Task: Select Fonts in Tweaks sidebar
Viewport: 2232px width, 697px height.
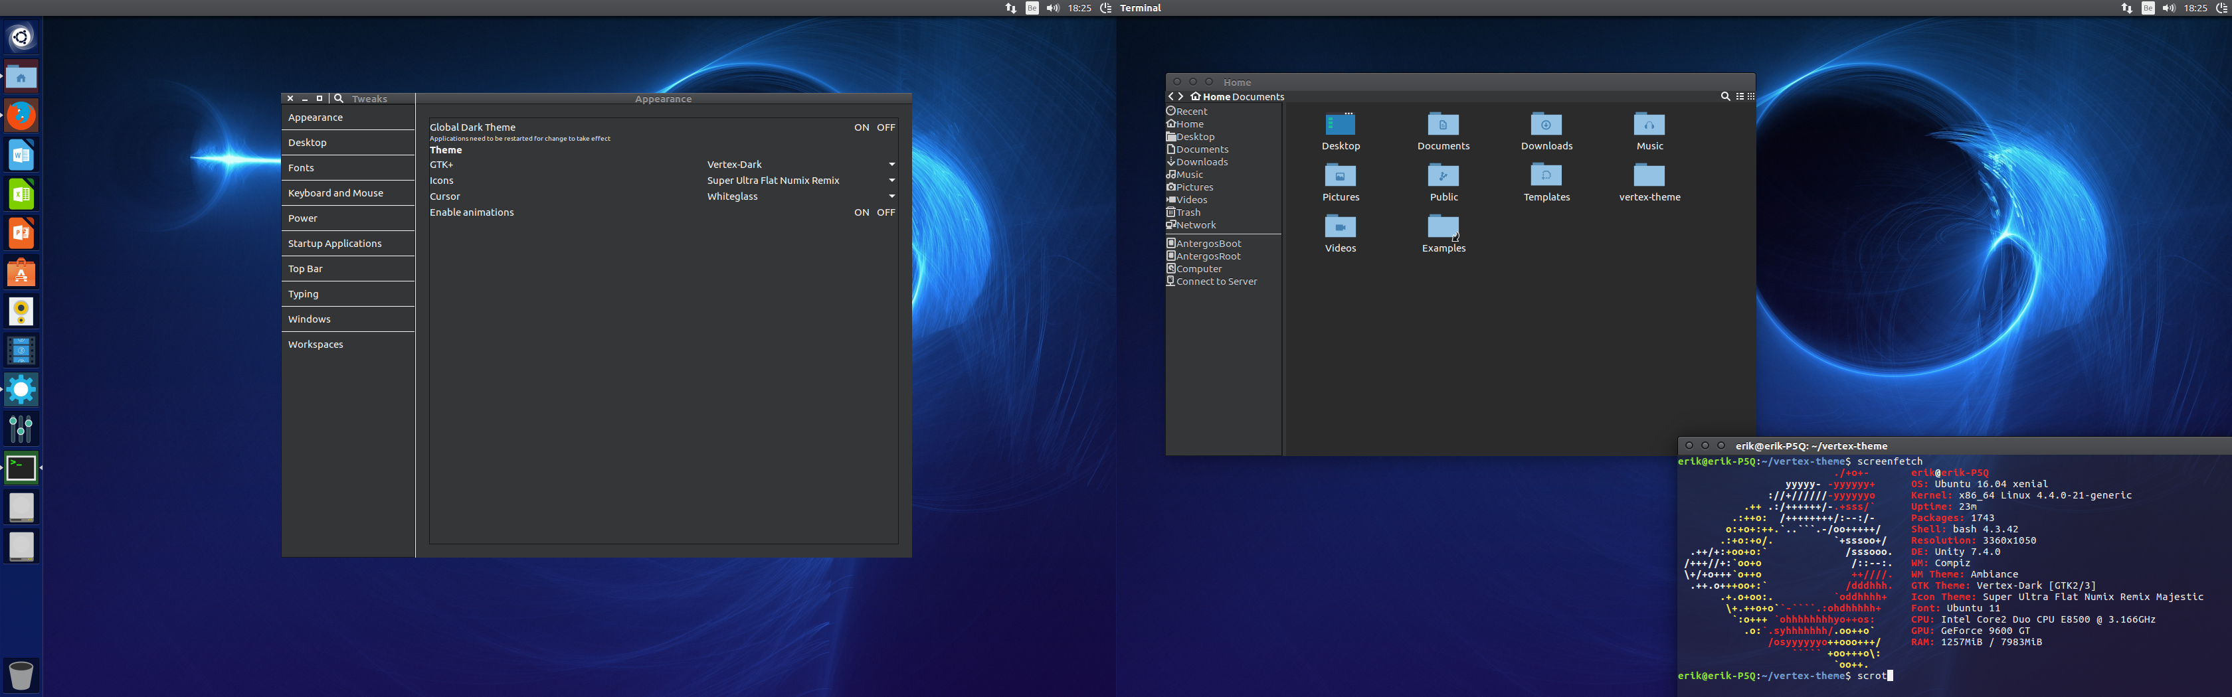Action: pyautogui.click(x=348, y=168)
